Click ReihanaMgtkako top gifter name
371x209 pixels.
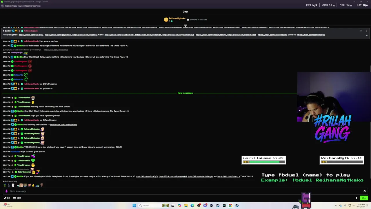177,18
